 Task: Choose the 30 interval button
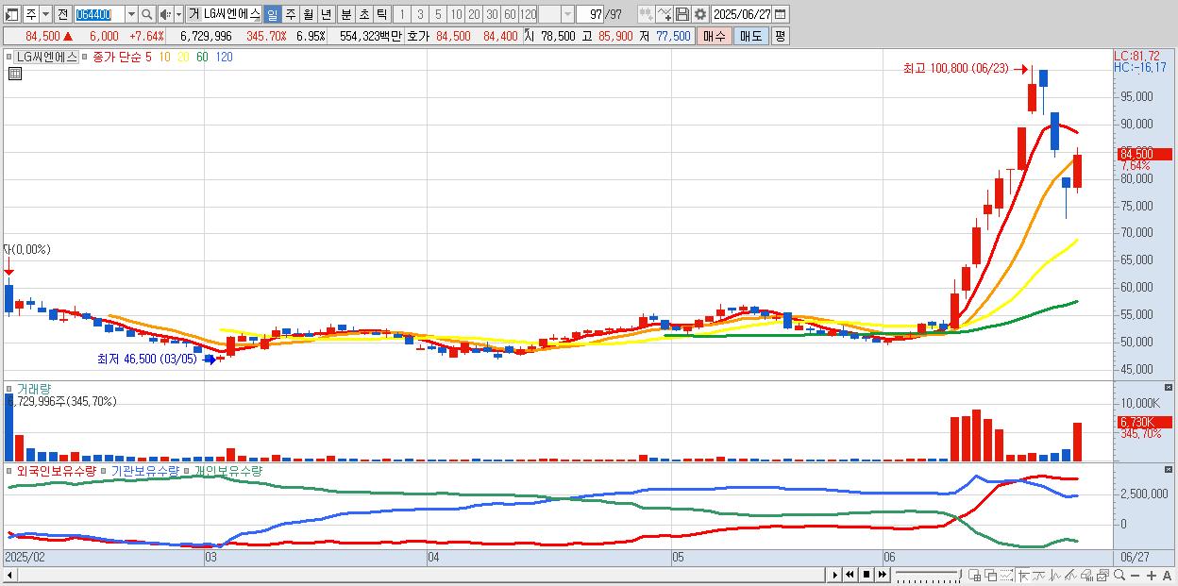coord(492,14)
